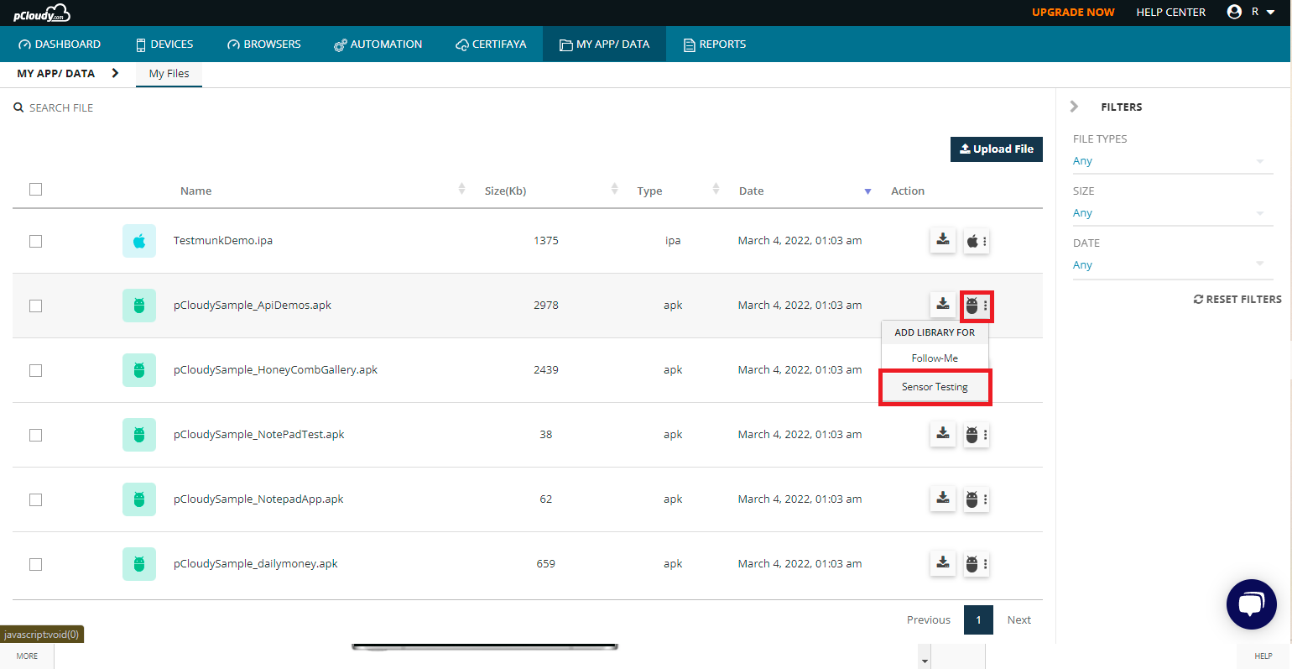Click the TestmunkDemo.ipa file name

coord(223,240)
